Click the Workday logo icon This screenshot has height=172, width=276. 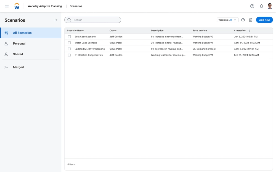17,6
